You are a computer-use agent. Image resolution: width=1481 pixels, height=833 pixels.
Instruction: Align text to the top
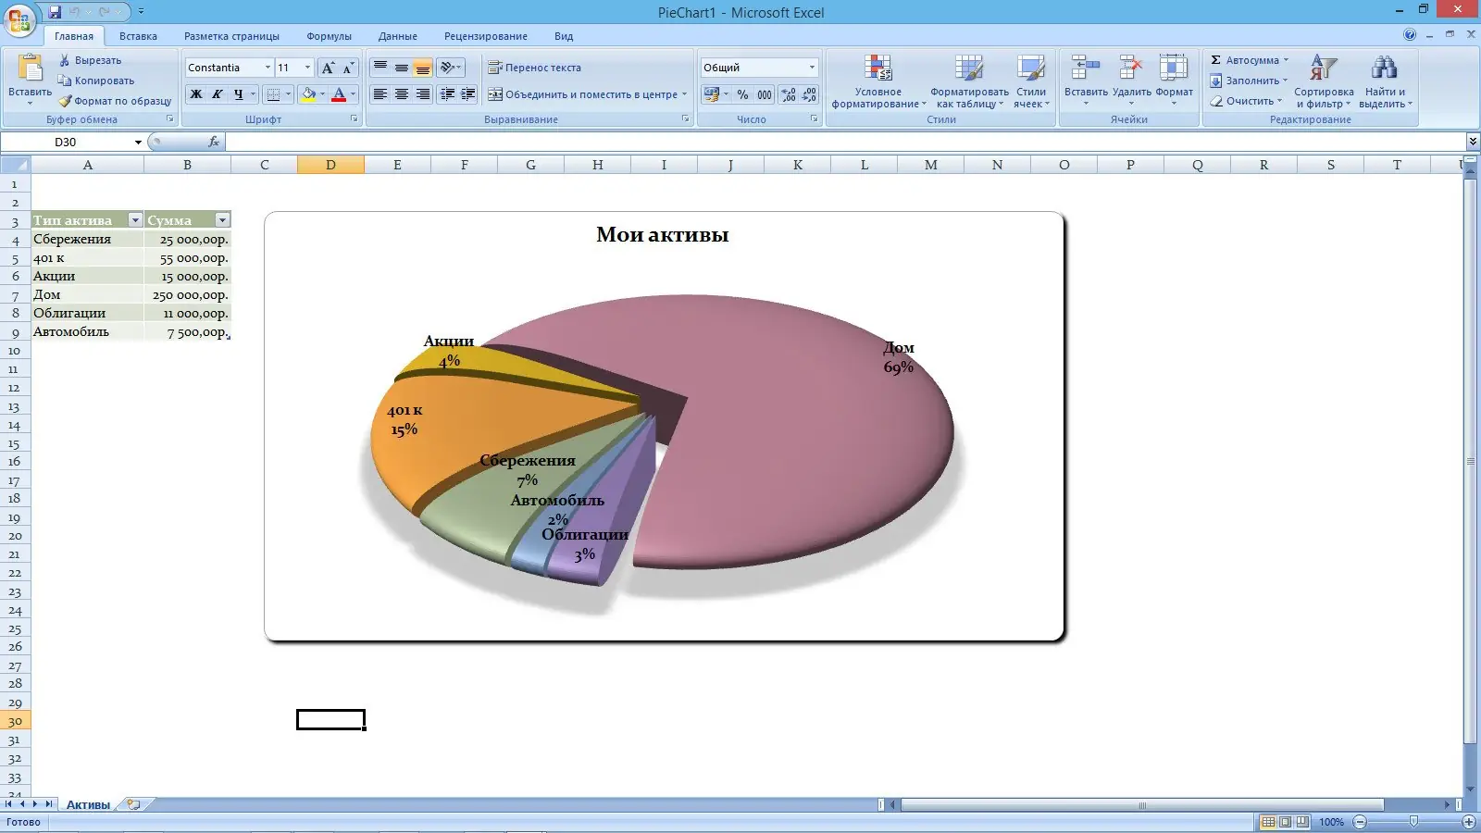pyautogui.click(x=380, y=68)
